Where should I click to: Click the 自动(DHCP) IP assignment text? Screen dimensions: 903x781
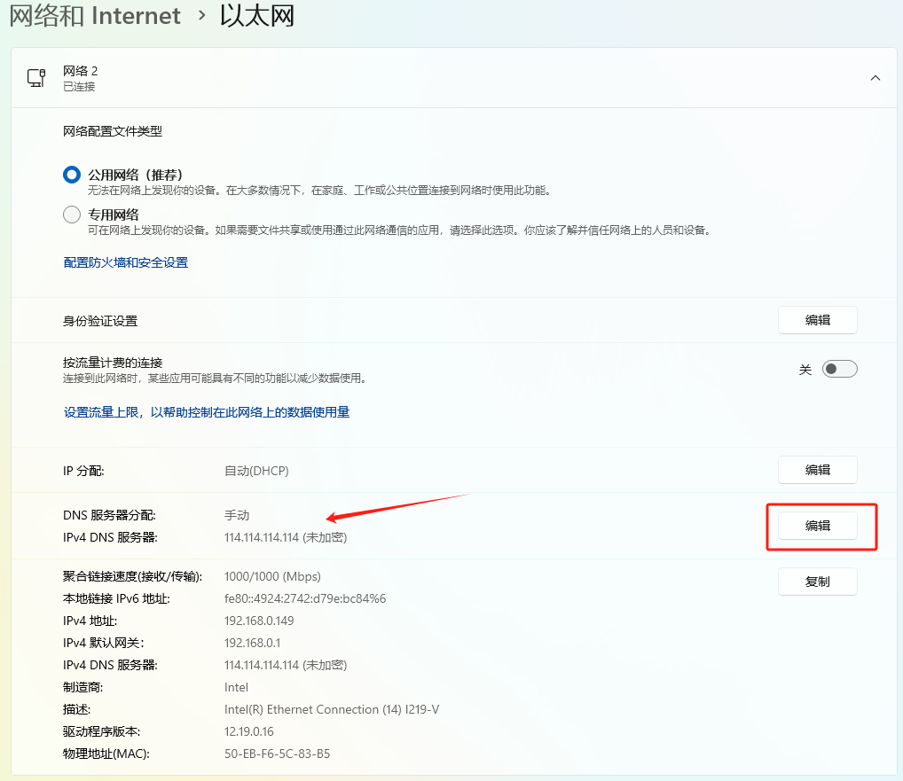(256, 471)
